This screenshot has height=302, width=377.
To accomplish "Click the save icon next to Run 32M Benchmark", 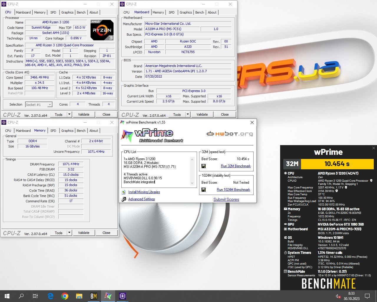I will click(x=204, y=166).
